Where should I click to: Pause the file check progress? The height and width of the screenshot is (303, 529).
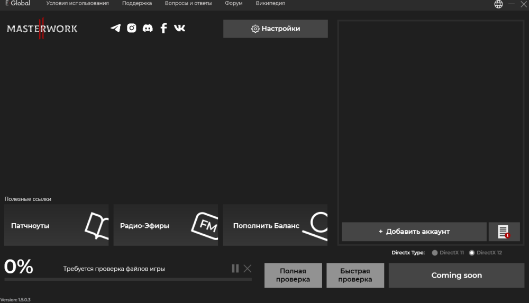pos(235,269)
